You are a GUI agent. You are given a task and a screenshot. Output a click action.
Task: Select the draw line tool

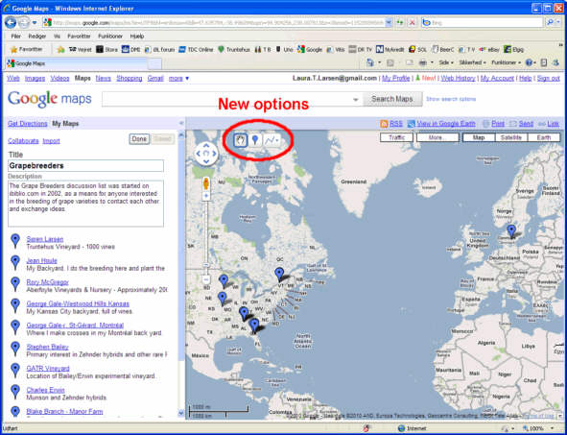pos(270,139)
